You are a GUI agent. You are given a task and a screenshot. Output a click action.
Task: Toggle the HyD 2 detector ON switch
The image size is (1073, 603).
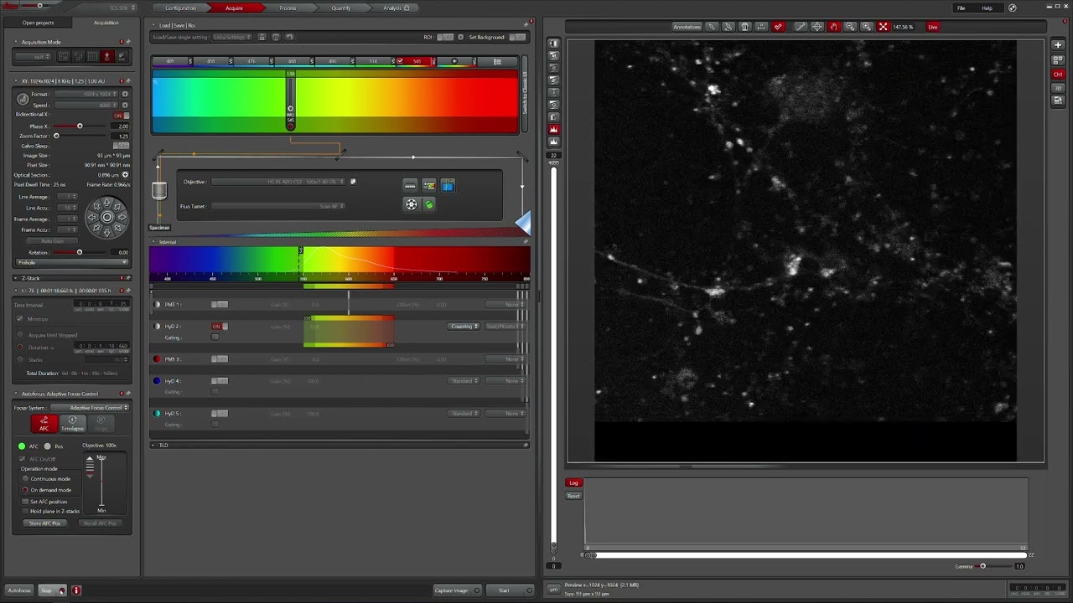click(219, 327)
